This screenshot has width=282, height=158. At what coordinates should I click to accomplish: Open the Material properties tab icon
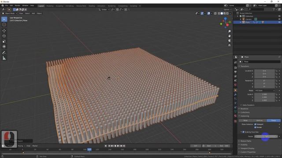[x=235, y=116]
